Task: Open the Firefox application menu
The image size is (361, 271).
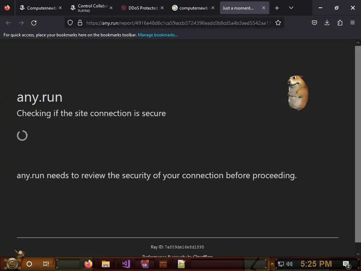Action: coord(353,23)
